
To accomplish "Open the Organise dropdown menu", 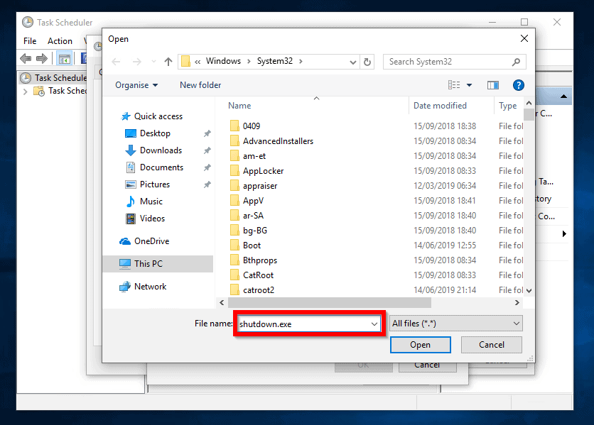I will coord(136,85).
